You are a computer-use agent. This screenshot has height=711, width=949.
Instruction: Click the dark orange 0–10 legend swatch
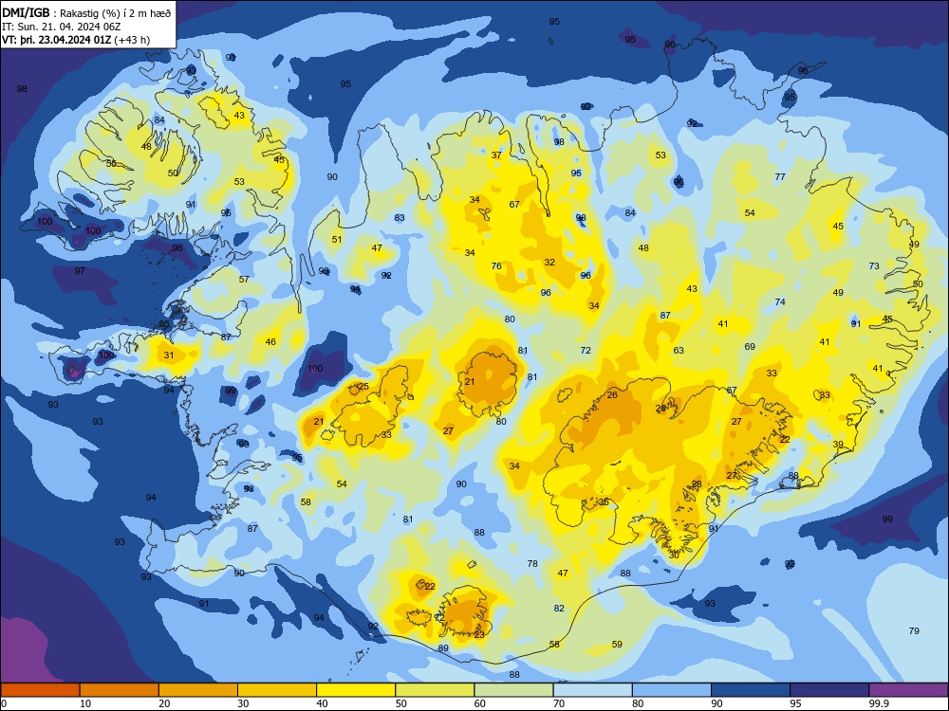(40, 690)
